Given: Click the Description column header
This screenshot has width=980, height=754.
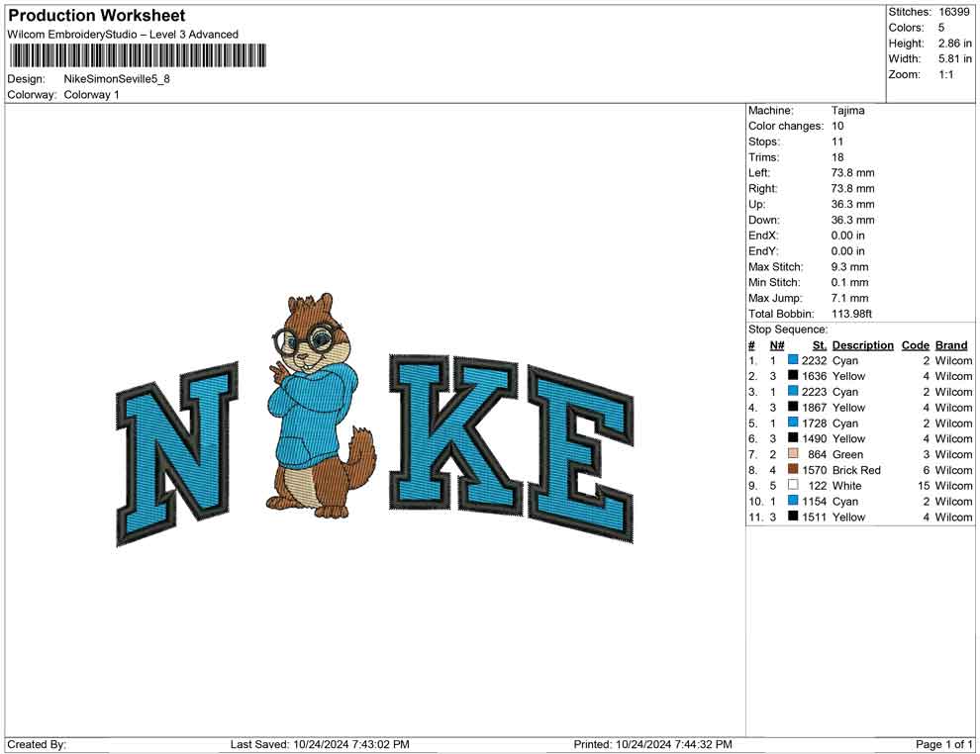Looking at the screenshot, I should click(862, 345).
